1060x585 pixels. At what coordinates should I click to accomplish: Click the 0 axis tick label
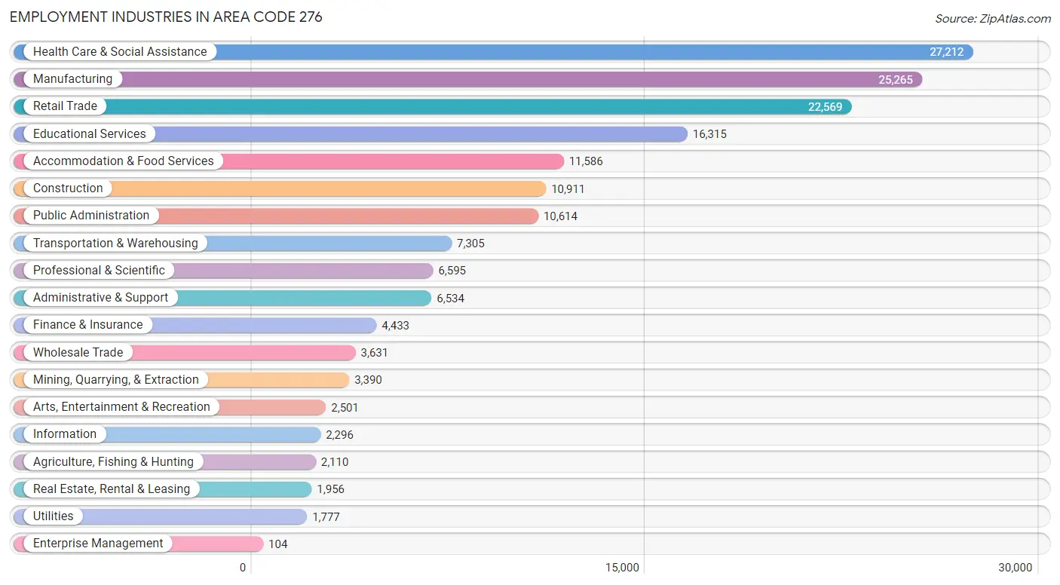(243, 568)
